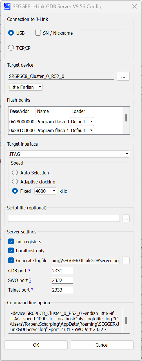
Task: Open help link for Telnet port
Action: (32, 290)
